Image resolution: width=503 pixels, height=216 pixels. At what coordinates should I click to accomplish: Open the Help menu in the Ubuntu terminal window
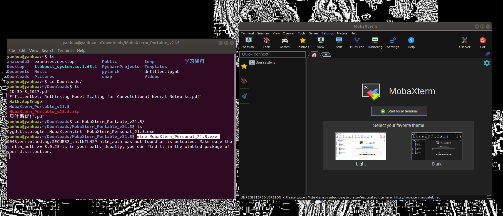coord(81,51)
